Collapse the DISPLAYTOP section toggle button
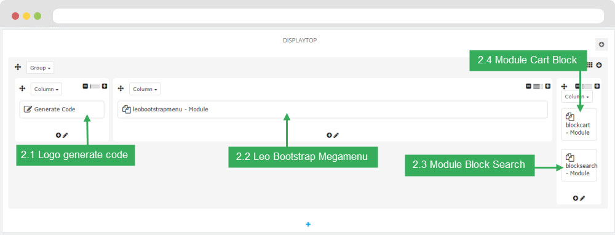The width and height of the screenshot is (615, 235). coord(601,44)
